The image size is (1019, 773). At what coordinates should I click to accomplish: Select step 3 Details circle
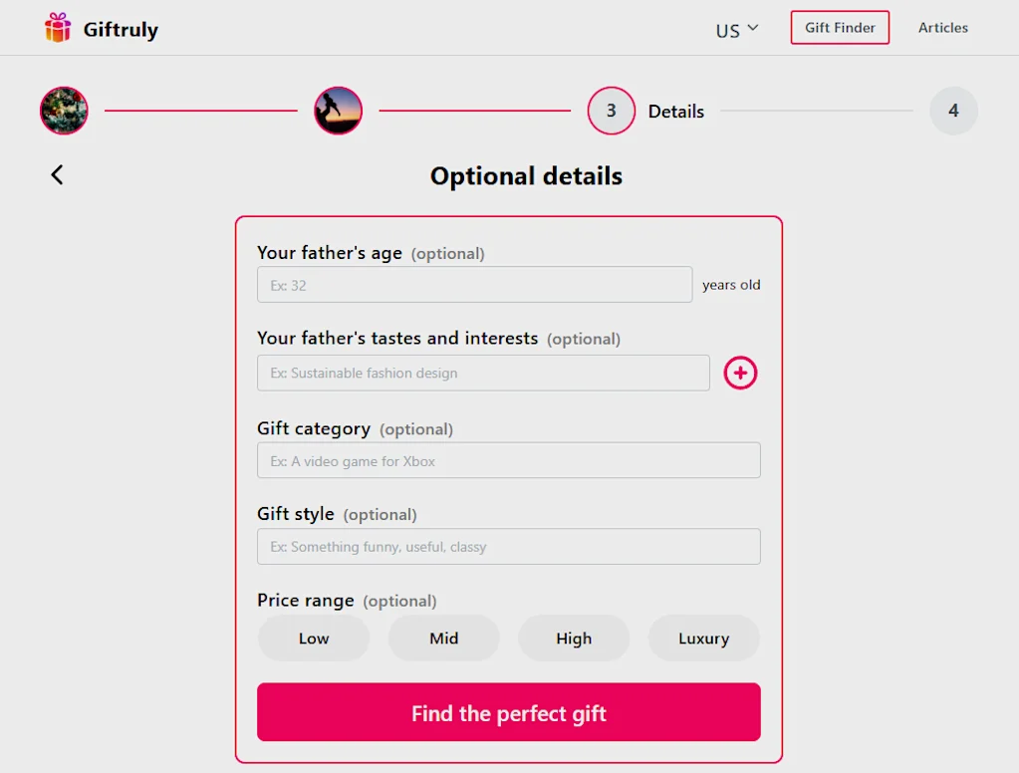pyautogui.click(x=611, y=111)
